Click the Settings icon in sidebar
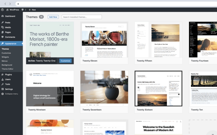Viewport: 217px width, 135px height. click(2, 89)
